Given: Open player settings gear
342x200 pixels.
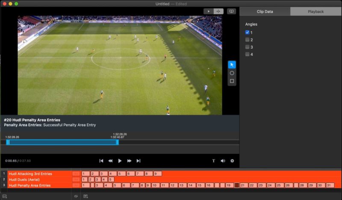Looking at the screenshot, I should [x=232, y=161].
